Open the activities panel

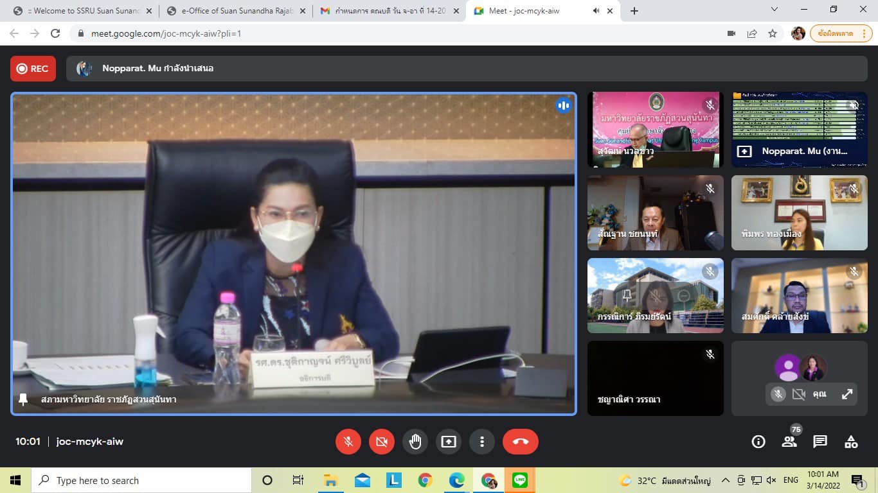851,442
